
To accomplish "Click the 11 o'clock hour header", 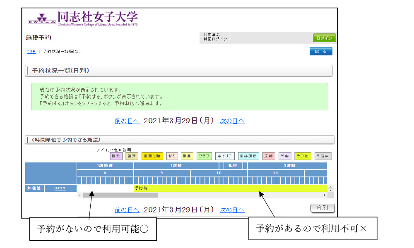I will 276,173.
